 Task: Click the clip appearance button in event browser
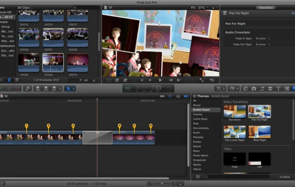(x=94, y=80)
